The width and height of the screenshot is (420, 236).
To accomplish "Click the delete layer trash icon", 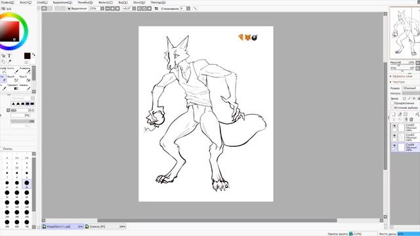I will click(x=411, y=119).
